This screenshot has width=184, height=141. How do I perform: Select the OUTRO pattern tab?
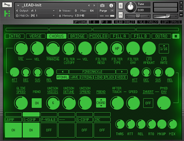click(161, 36)
